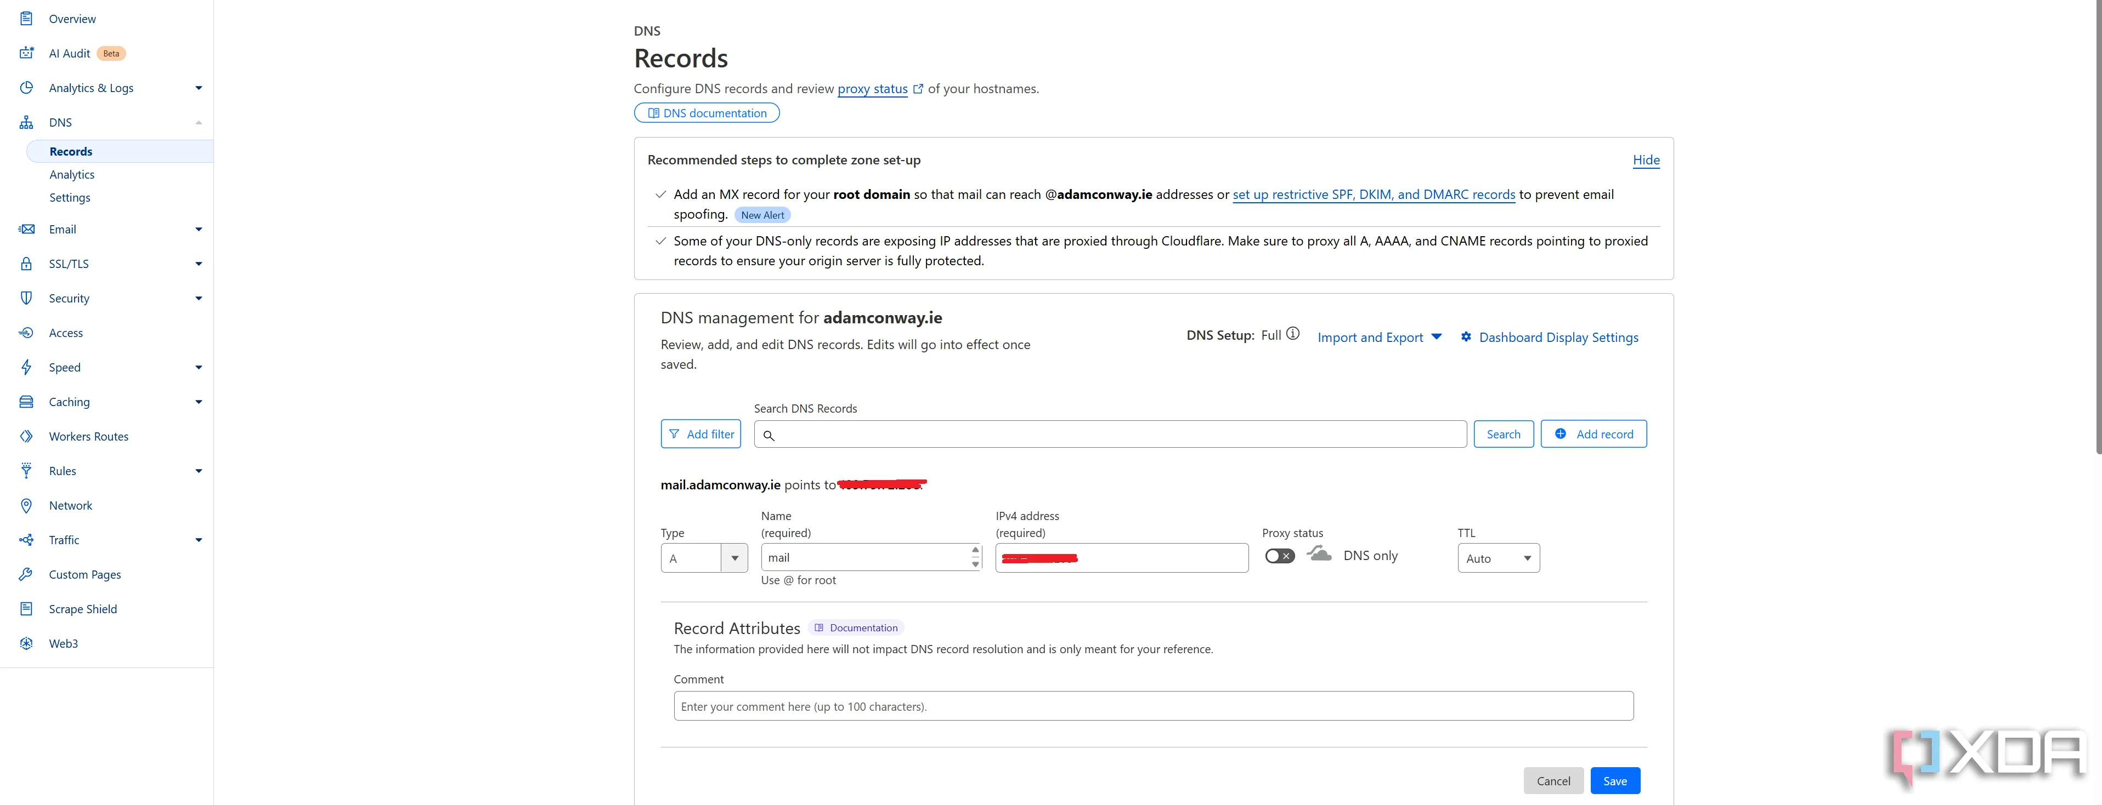Click the Access icon in sidebar

(26, 333)
